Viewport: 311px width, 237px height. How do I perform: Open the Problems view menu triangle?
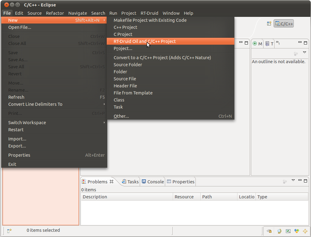[293, 180]
